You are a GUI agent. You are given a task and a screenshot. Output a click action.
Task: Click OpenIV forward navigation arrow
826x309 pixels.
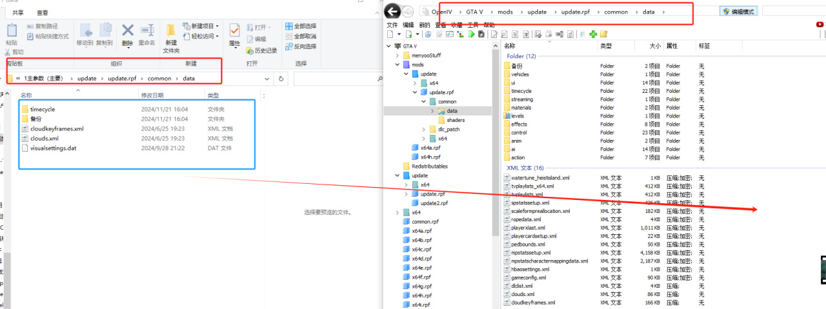(408, 12)
